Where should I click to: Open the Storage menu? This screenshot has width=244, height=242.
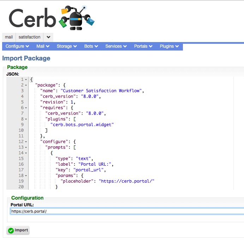click(67, 46)
